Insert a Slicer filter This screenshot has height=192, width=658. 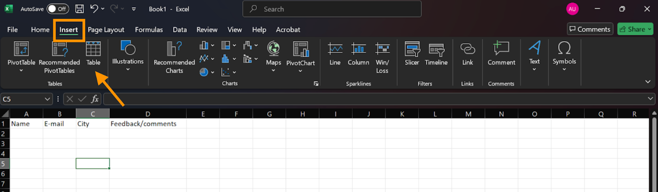[x=412, y=54]
